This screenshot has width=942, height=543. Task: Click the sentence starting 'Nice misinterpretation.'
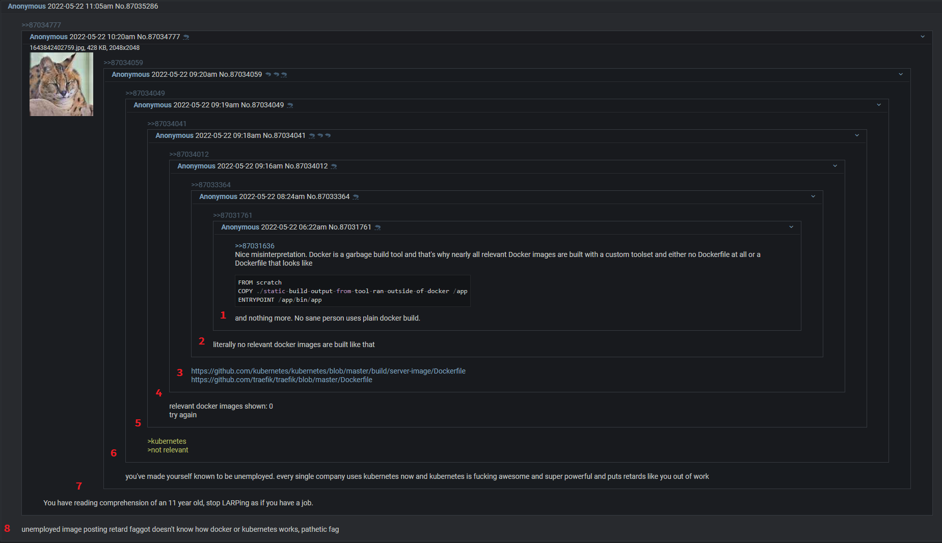tap(498, 259)
